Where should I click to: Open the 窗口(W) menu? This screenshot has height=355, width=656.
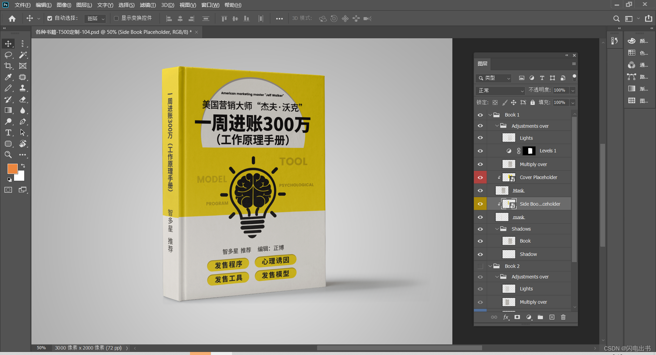tap(210, 5)
